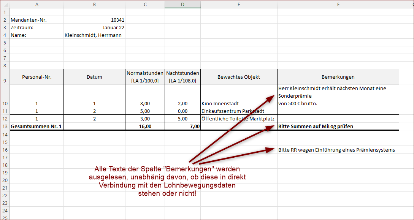Viewport: 414px width, 220px height.
Task: Click the select-all corner of the sheet
Action: pyautogui.click(x=5, y=4)
